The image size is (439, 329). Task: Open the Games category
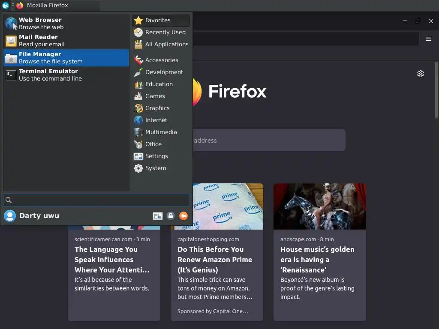[x=161, y=96]
